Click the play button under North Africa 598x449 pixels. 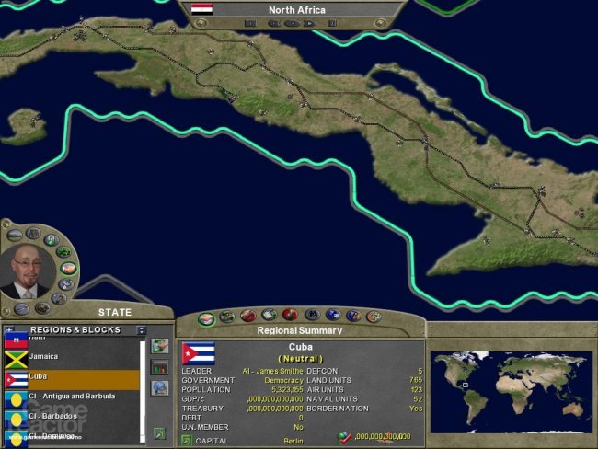point(291,23)
